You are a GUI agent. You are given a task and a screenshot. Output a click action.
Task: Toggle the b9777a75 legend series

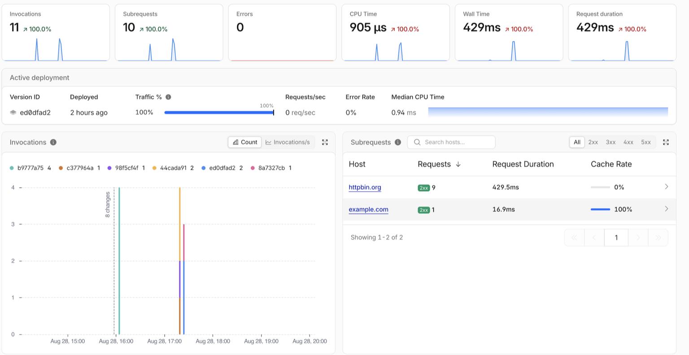coord(30,168)
